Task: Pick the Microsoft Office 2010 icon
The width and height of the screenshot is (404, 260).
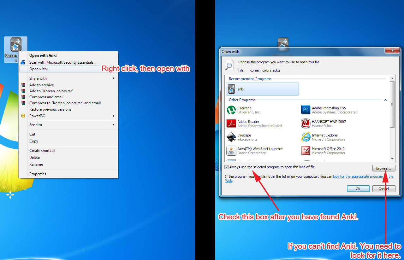Action: click(x=306, y=151)
